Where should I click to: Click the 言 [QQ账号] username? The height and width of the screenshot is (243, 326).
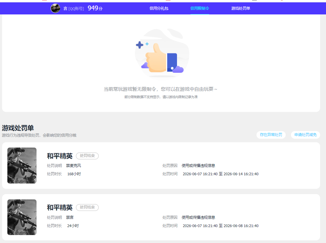click(x=74, y=9)
